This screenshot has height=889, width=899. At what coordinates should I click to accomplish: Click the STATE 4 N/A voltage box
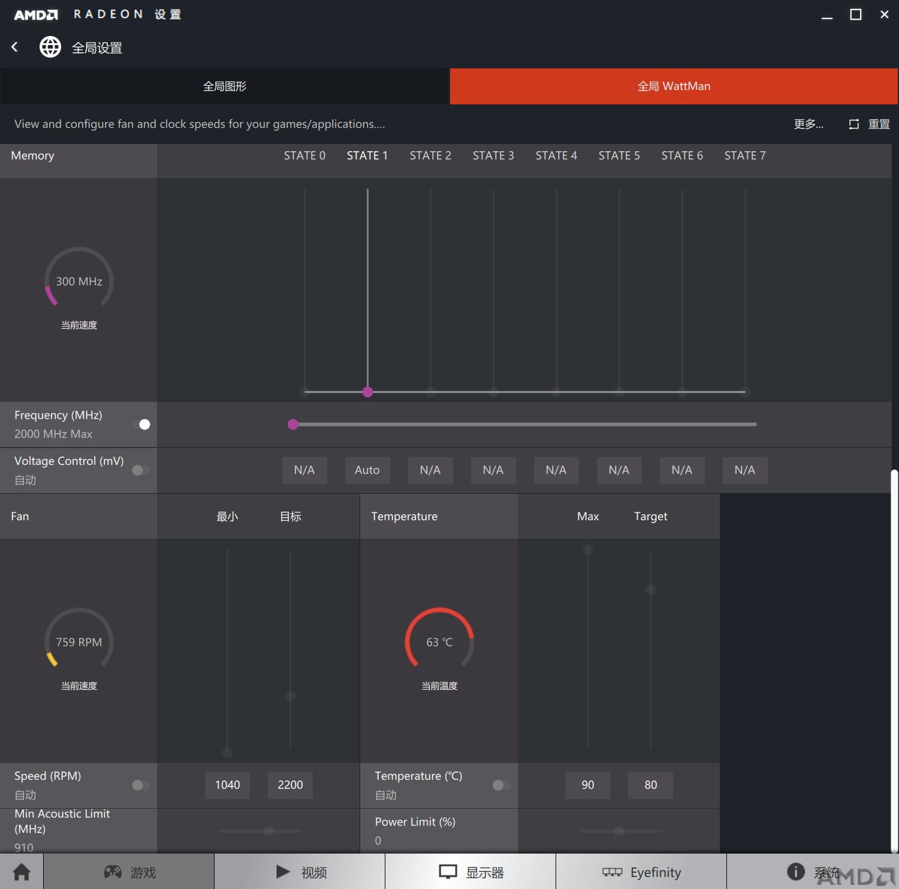coord(556,470)
